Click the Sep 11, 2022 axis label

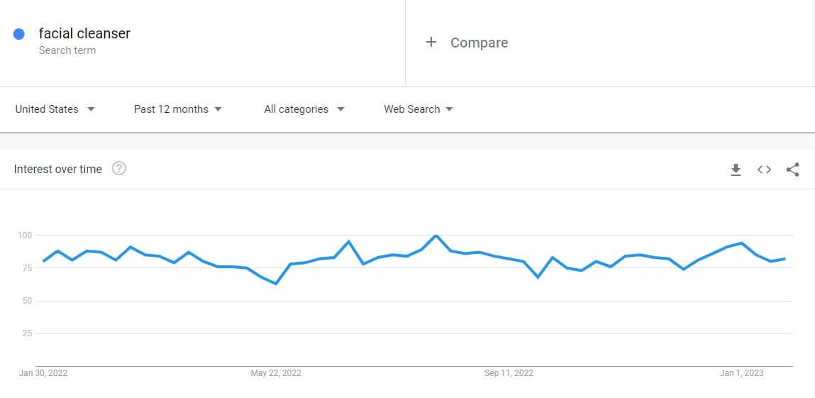(509, 373)
